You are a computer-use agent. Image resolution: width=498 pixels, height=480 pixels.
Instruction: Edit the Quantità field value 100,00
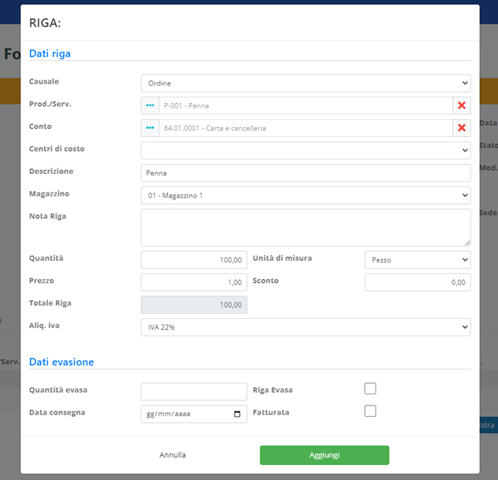[194, 260]
